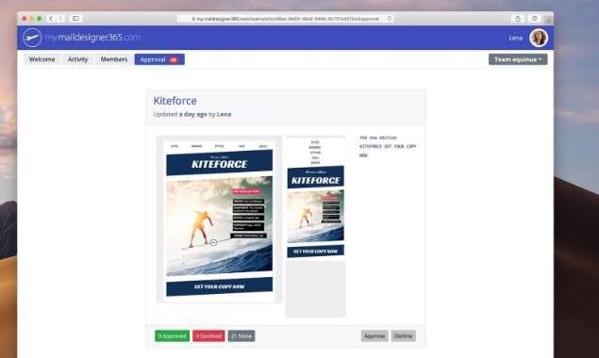Show the 0 Declined badge list
This screenshot has width=599, height=358.
point(208,336)
